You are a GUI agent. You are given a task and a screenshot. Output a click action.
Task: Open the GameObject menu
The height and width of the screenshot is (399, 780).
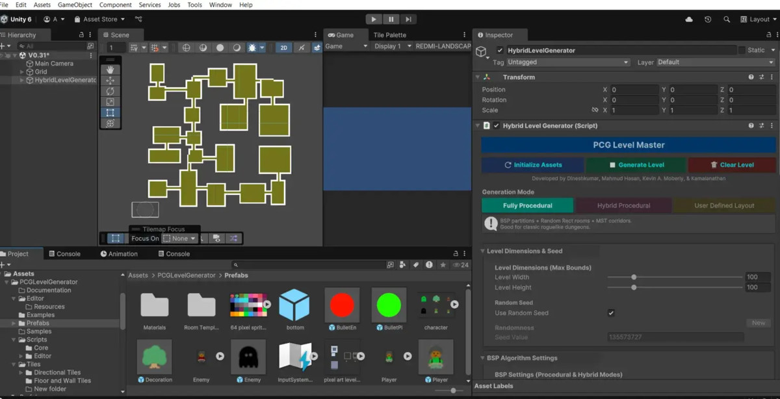tap(75, 5)
